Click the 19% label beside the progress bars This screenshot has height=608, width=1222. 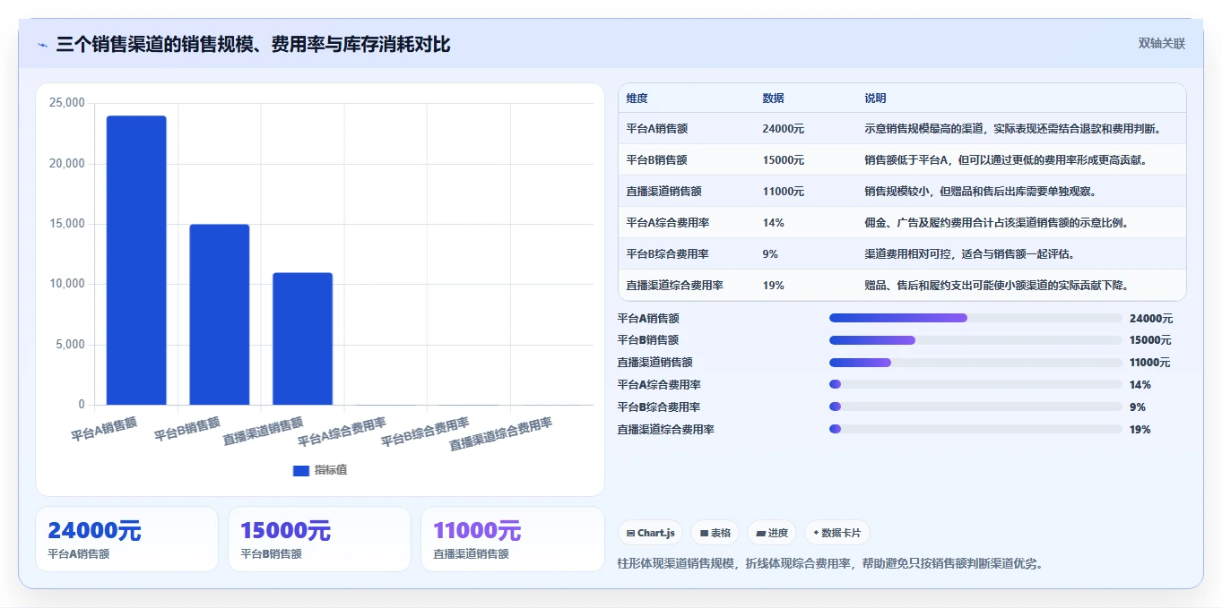tap(1140, 430)
